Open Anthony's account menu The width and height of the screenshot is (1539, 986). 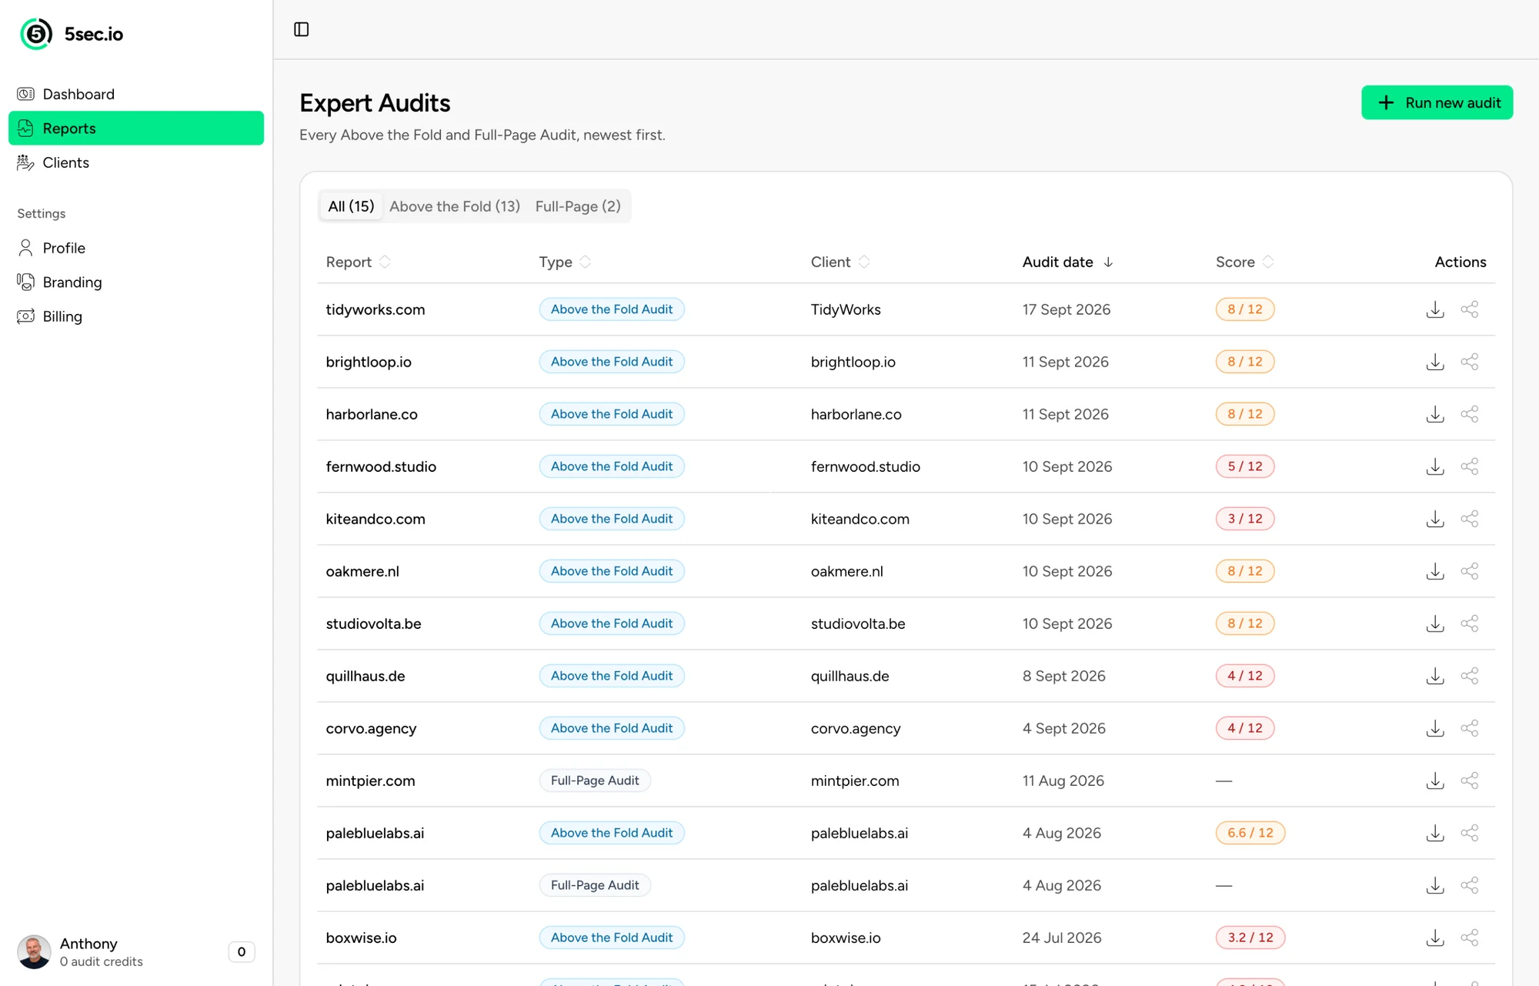coord(136,951)
